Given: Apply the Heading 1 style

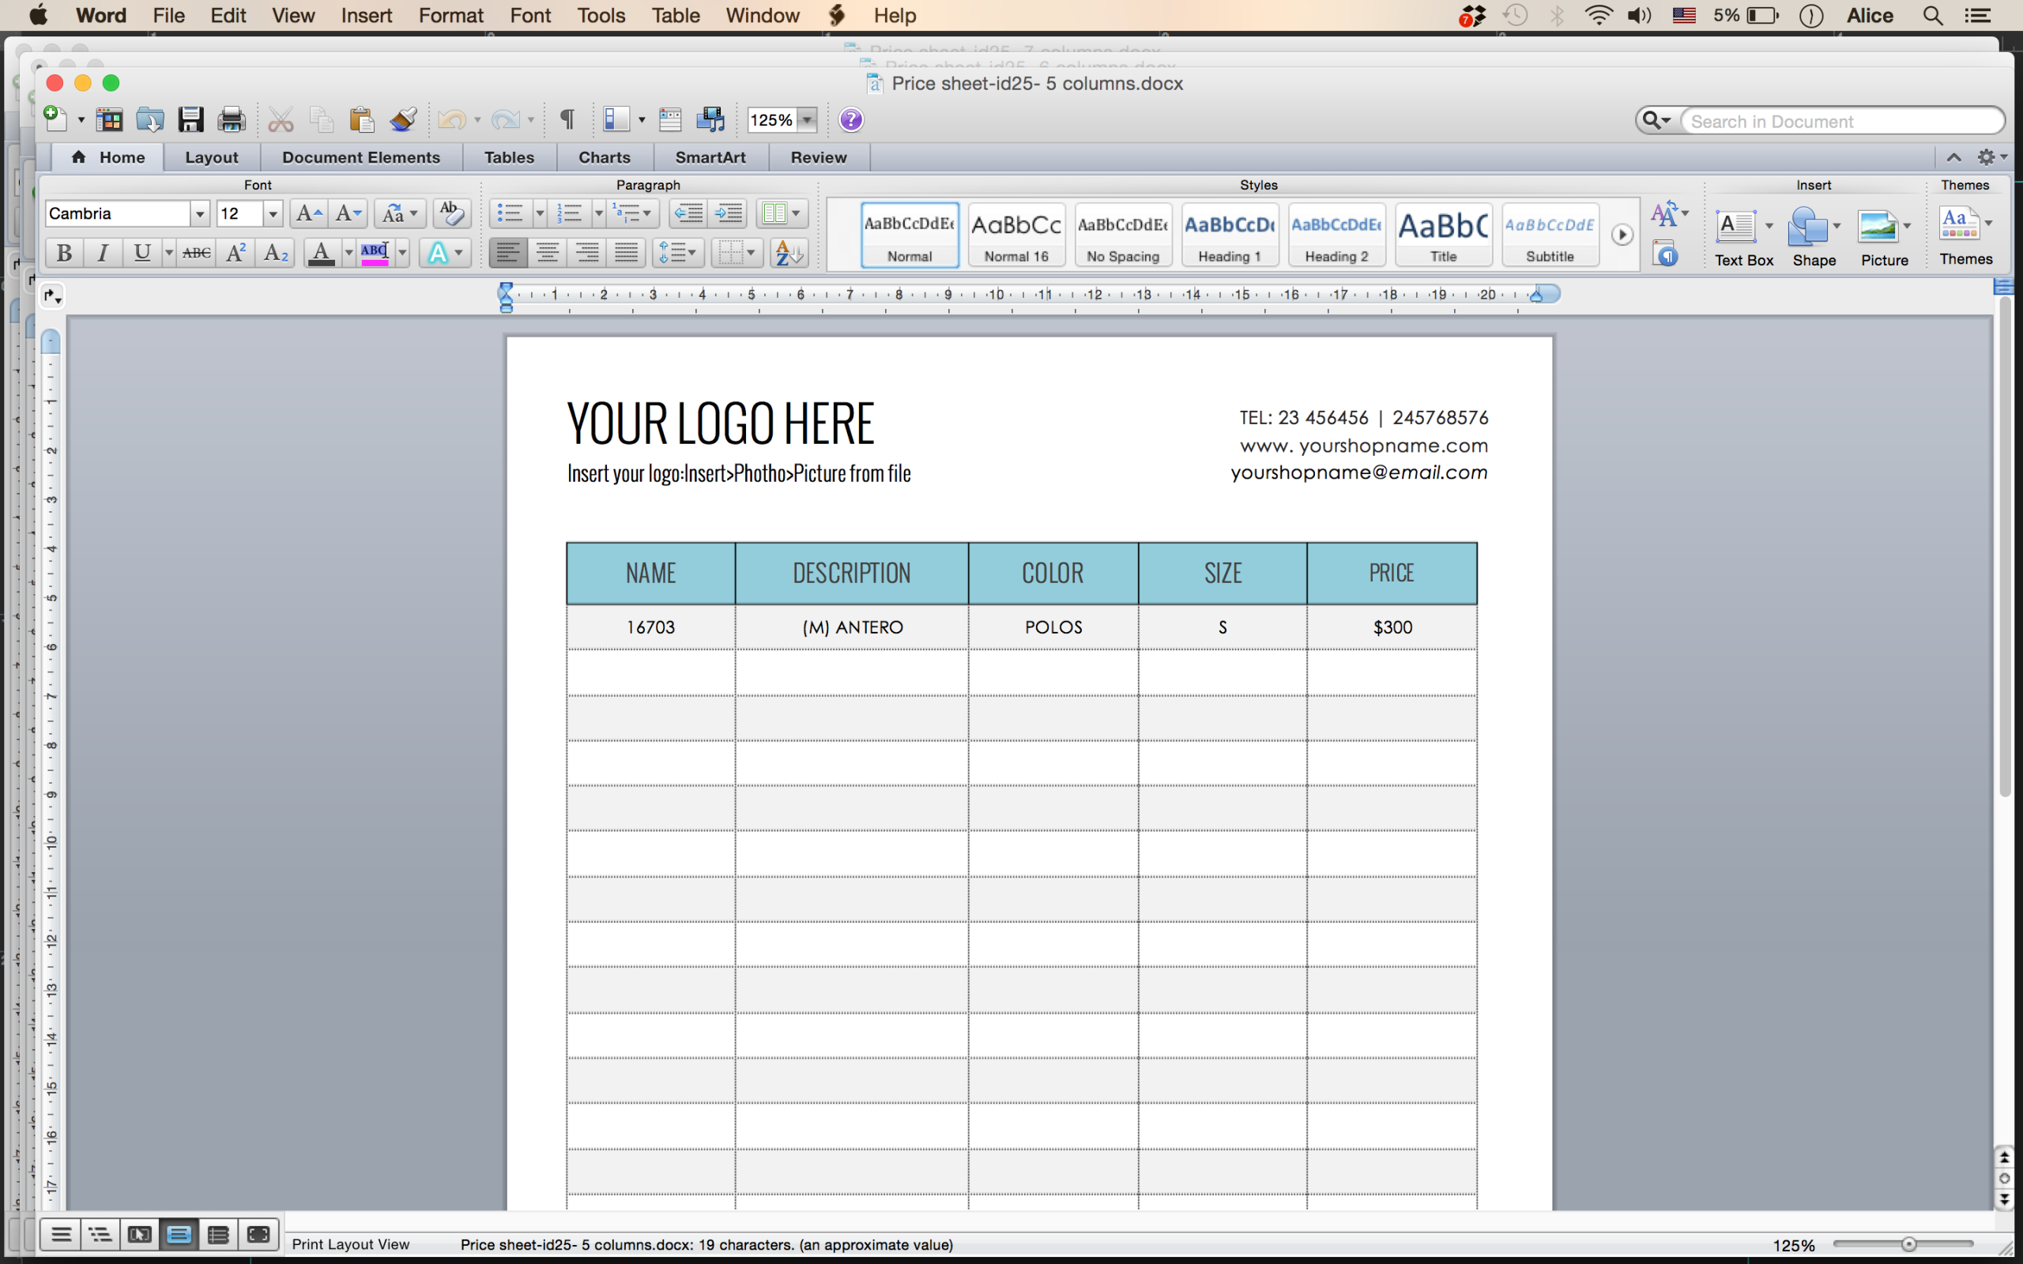Looking at the screenshot, I should [1230, 235].
